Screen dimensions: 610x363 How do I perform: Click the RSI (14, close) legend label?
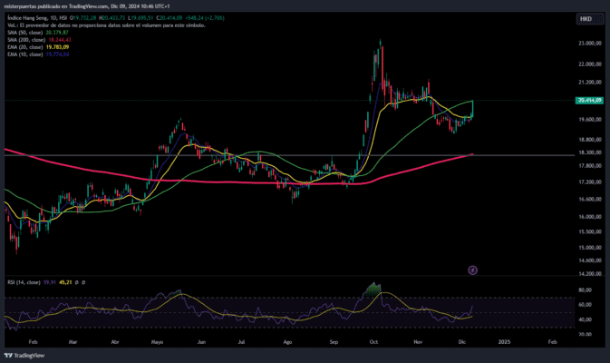[x=24, y=282]
